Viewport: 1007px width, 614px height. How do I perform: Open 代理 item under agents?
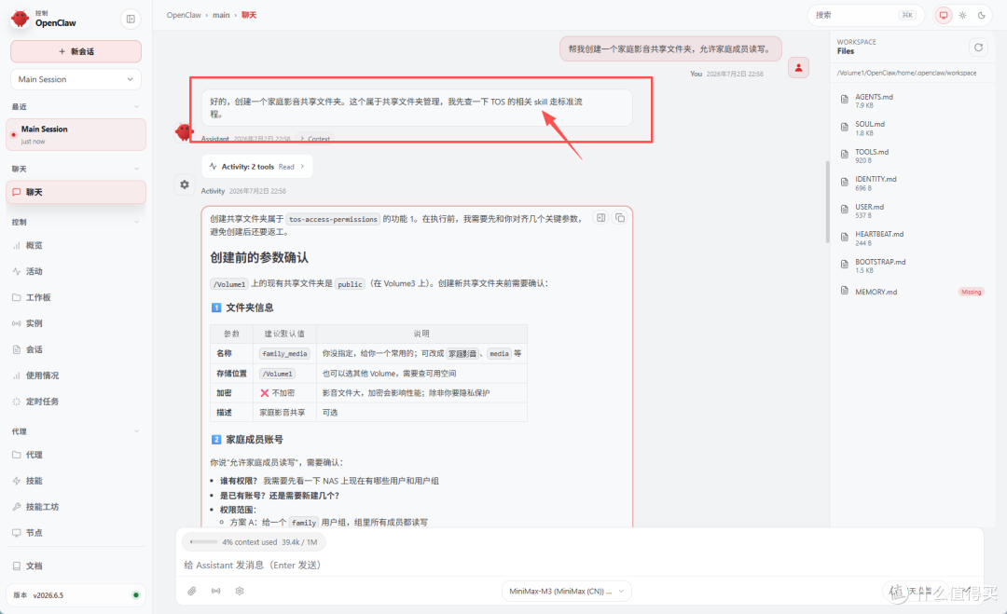34,455
